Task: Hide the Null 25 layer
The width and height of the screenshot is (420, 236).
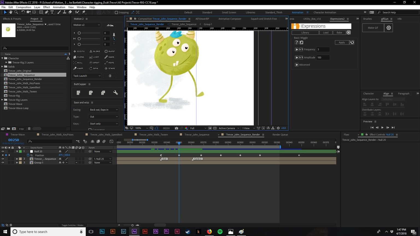Action: click(x=3, y=151)
